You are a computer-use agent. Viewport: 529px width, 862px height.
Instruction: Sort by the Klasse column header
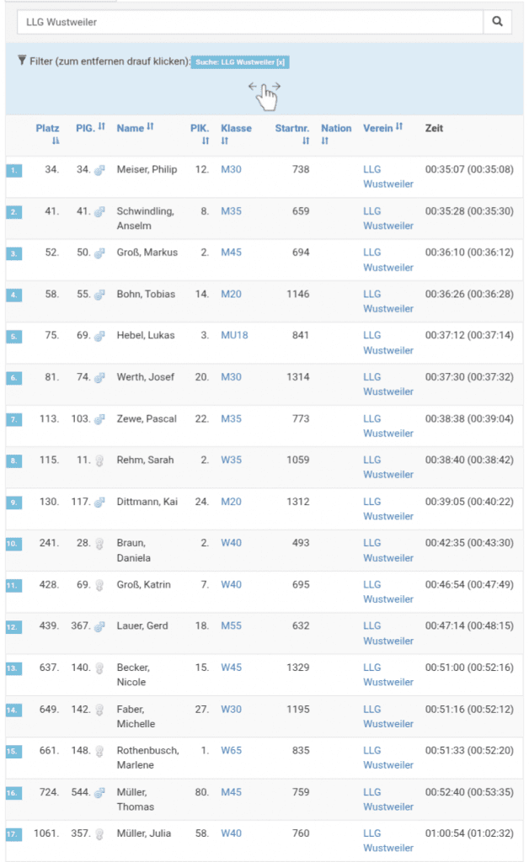coord(236,128)
